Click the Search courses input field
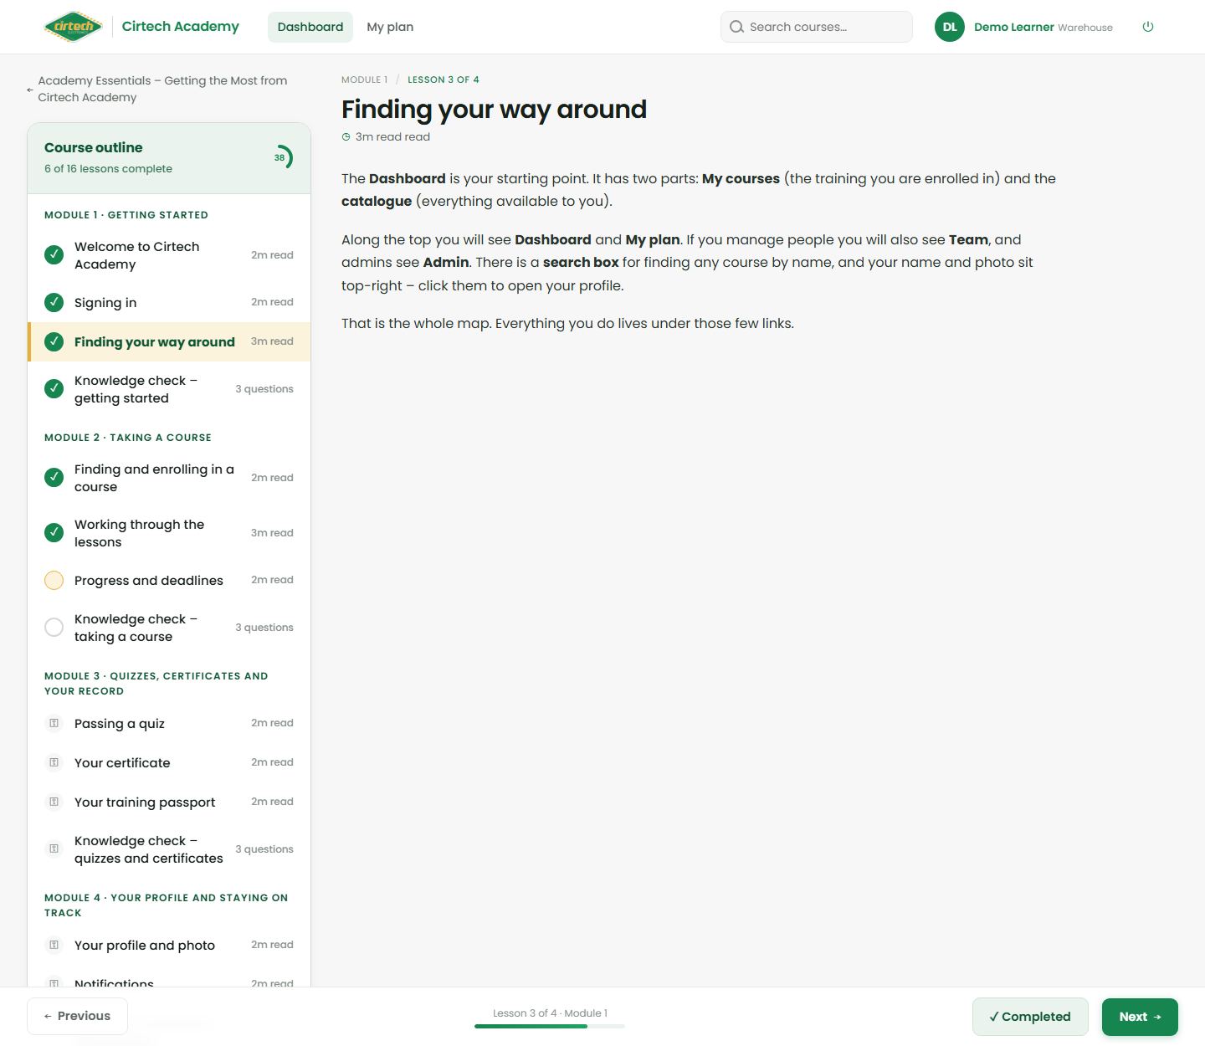This screenshot has width=1205, height=1046. pos(817,27)
